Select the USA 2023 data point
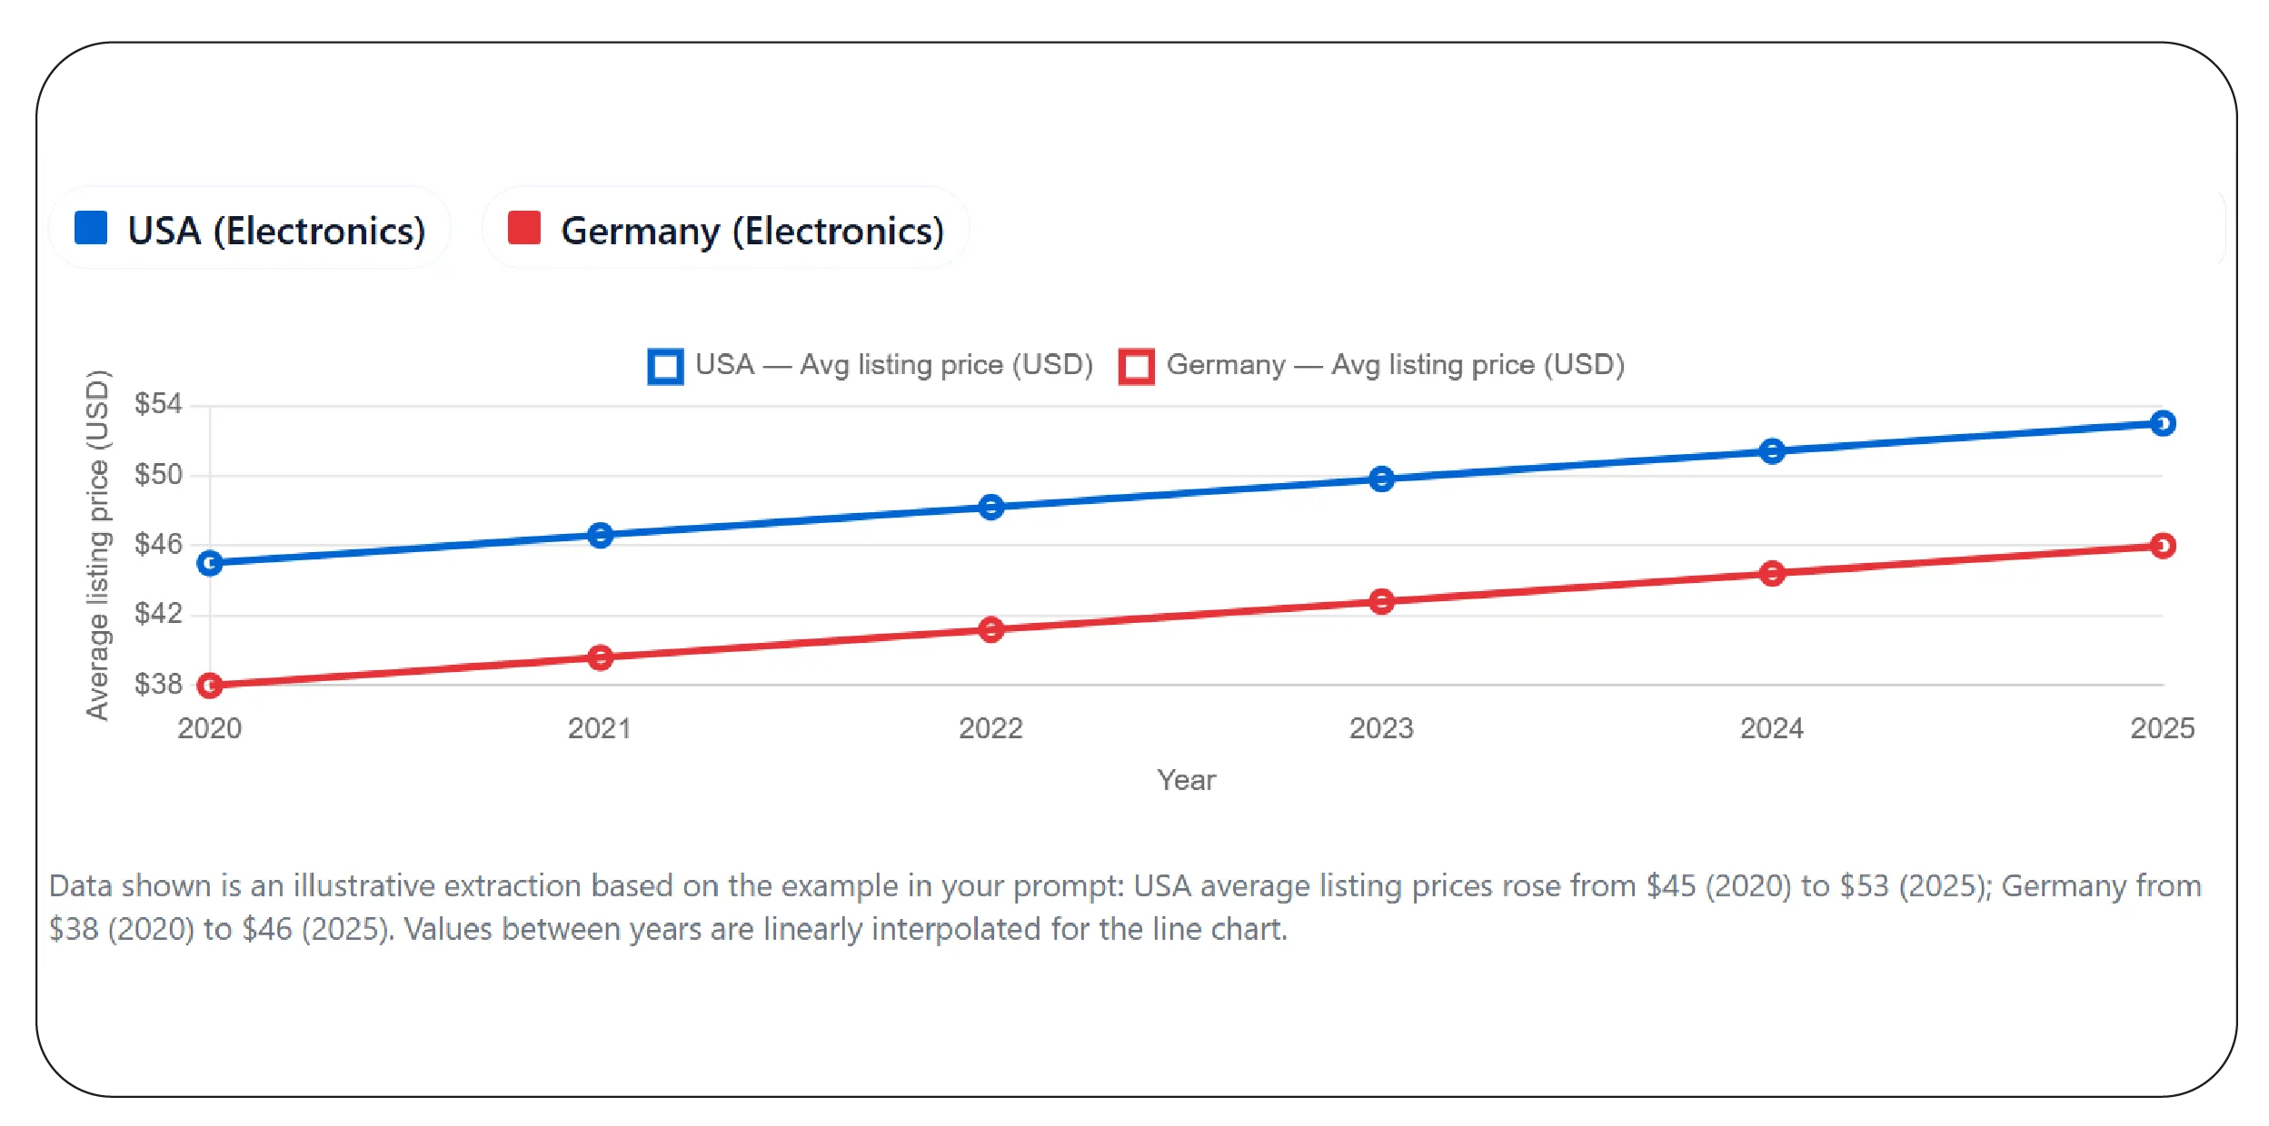This screenshot has width=2269, height=1126. 1381,479
